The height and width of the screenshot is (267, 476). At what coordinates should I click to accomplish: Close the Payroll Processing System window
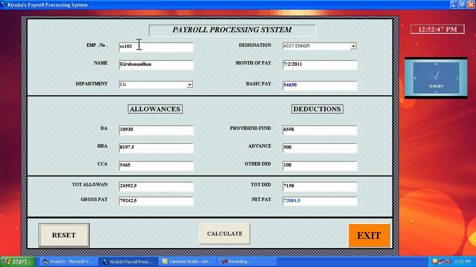pyautogui.click(x=471, y=5)
